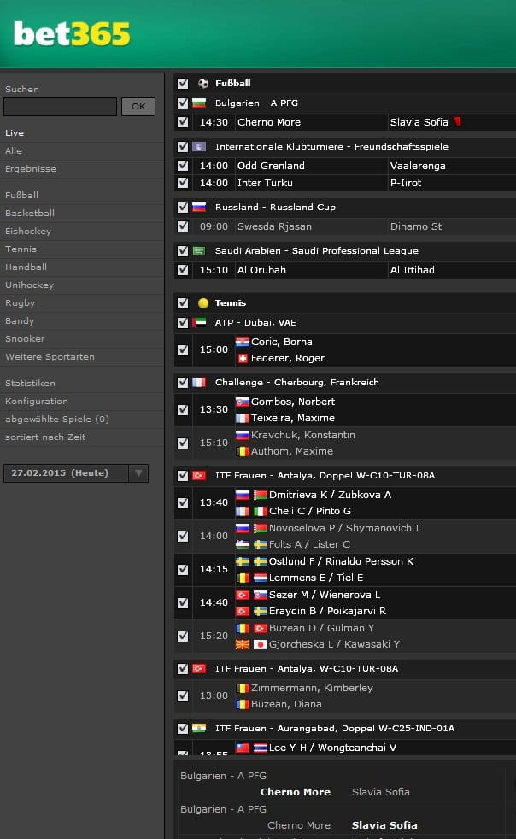Viewport: 516px width, 839px height.
Task: Click the football icon beside Fußball header
Action: (x=203, y=84)
